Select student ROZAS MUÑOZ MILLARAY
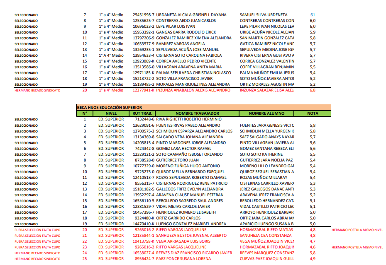Screen dimensions: 386x265 pos(264,178)
